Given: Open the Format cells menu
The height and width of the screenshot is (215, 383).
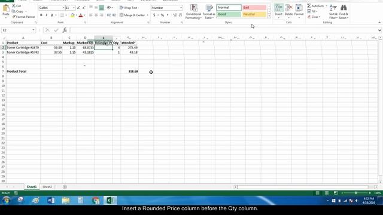Looking at the screenshot, I should pos(299,11).
